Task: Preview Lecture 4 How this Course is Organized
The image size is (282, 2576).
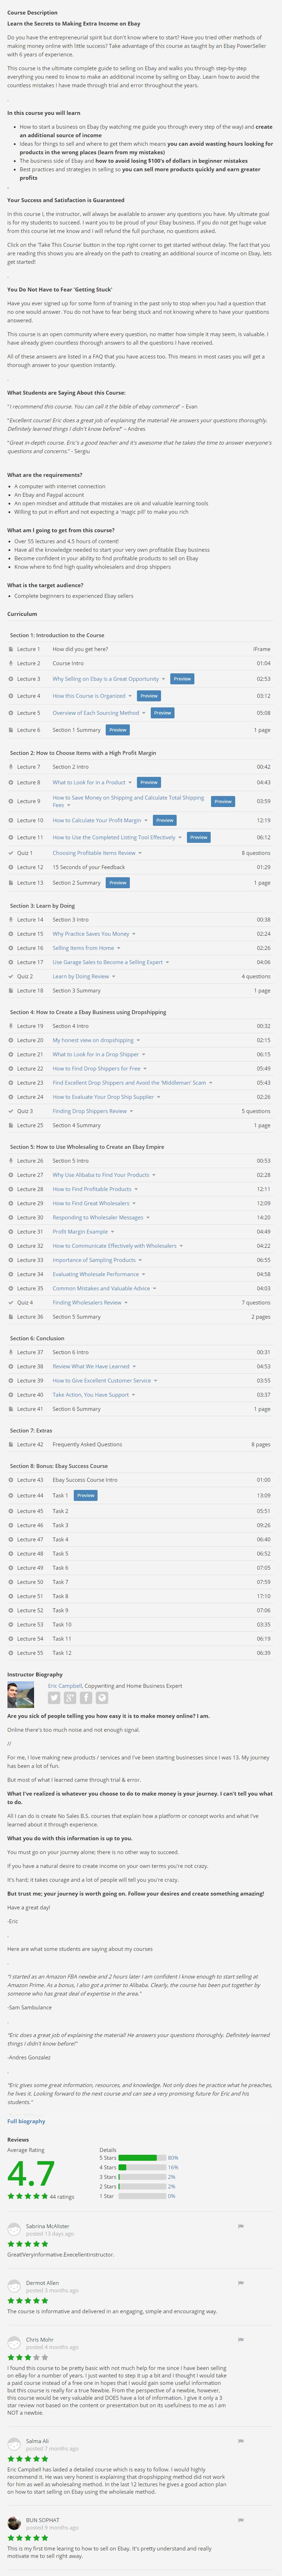Action: pyautogui.click(x=149, y=696)
